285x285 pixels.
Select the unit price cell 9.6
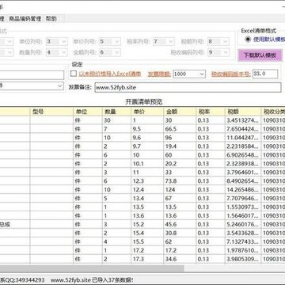tap(147, 138)
